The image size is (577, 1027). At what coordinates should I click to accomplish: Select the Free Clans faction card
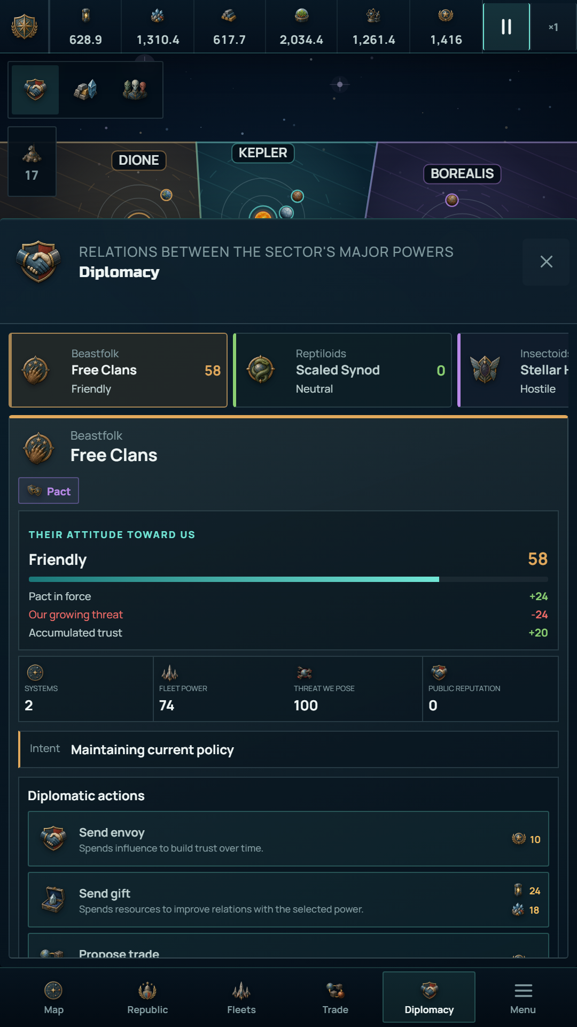118,370
